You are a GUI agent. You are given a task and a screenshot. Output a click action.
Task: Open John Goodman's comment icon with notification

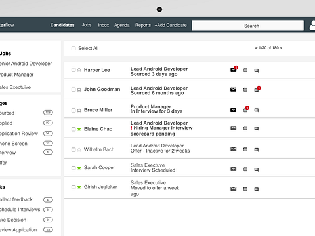point(257,90)
